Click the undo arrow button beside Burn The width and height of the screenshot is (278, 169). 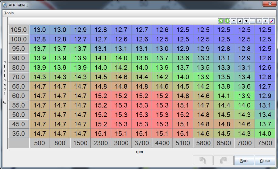pos(203,160)
